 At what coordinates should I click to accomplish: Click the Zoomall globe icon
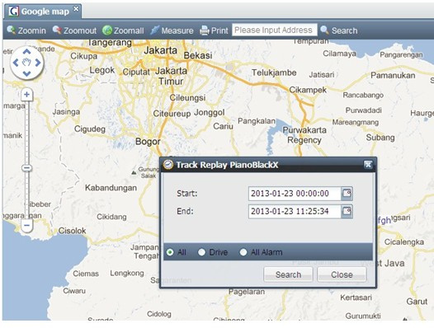(x=107, y=30)
